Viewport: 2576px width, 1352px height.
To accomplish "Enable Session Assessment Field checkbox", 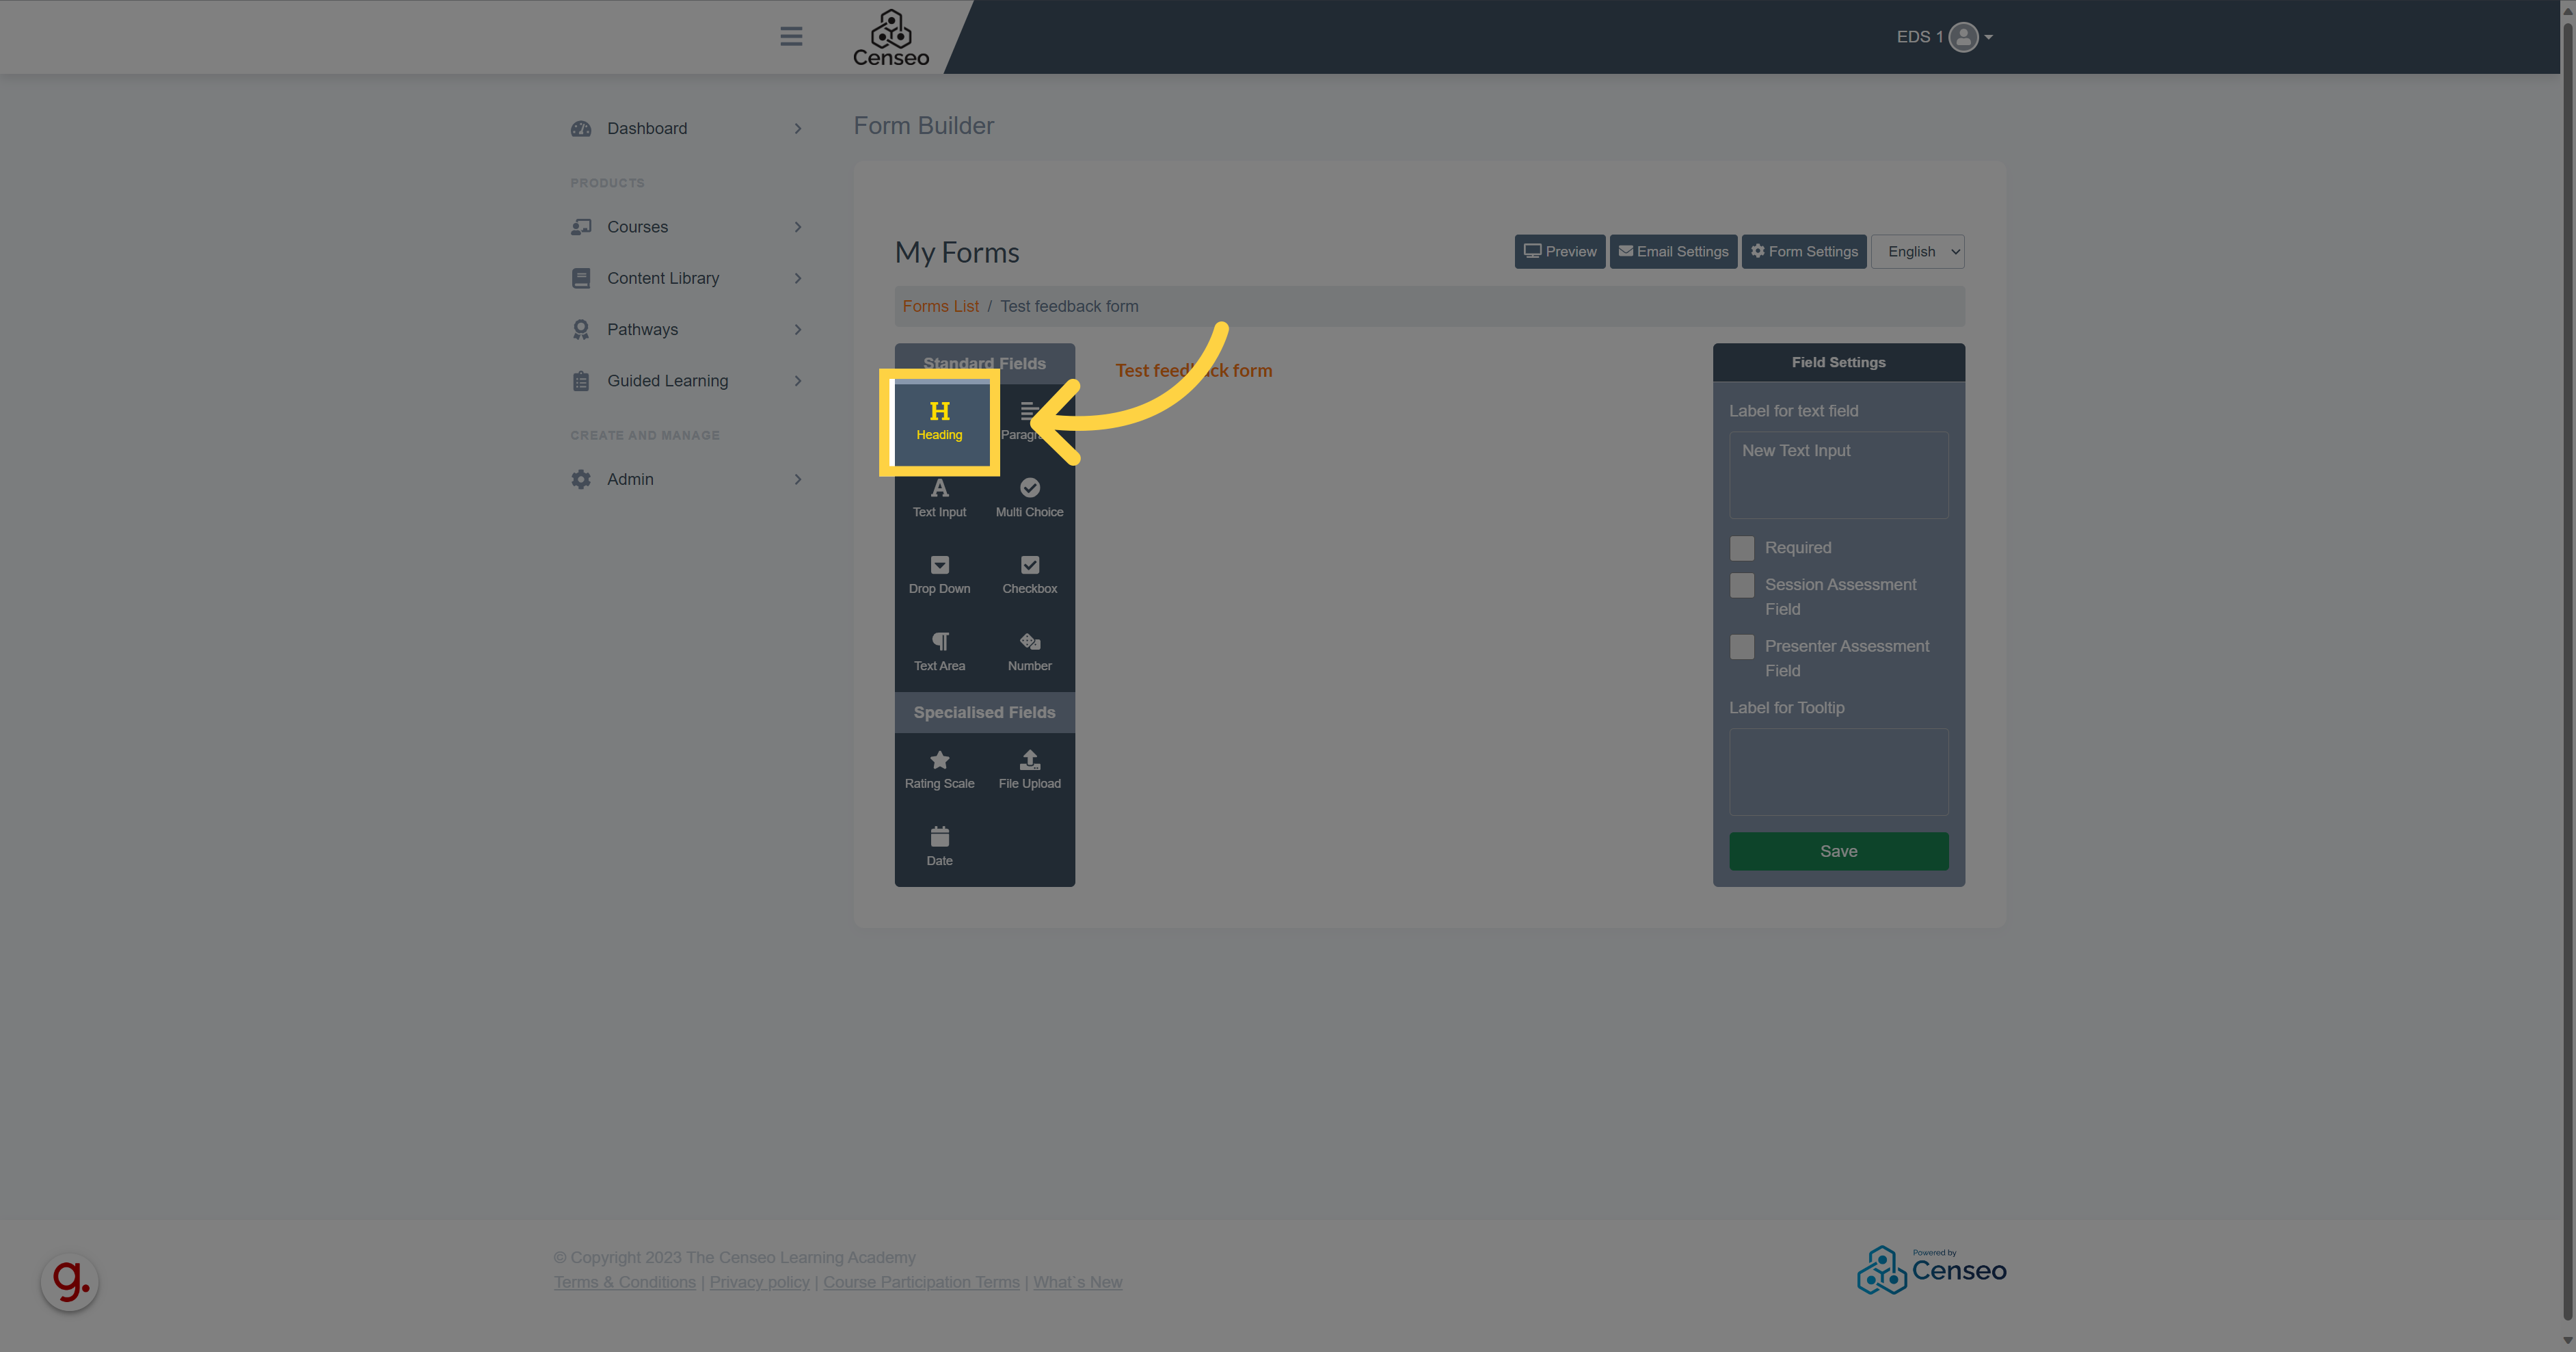I will (x=1743, y=585).
